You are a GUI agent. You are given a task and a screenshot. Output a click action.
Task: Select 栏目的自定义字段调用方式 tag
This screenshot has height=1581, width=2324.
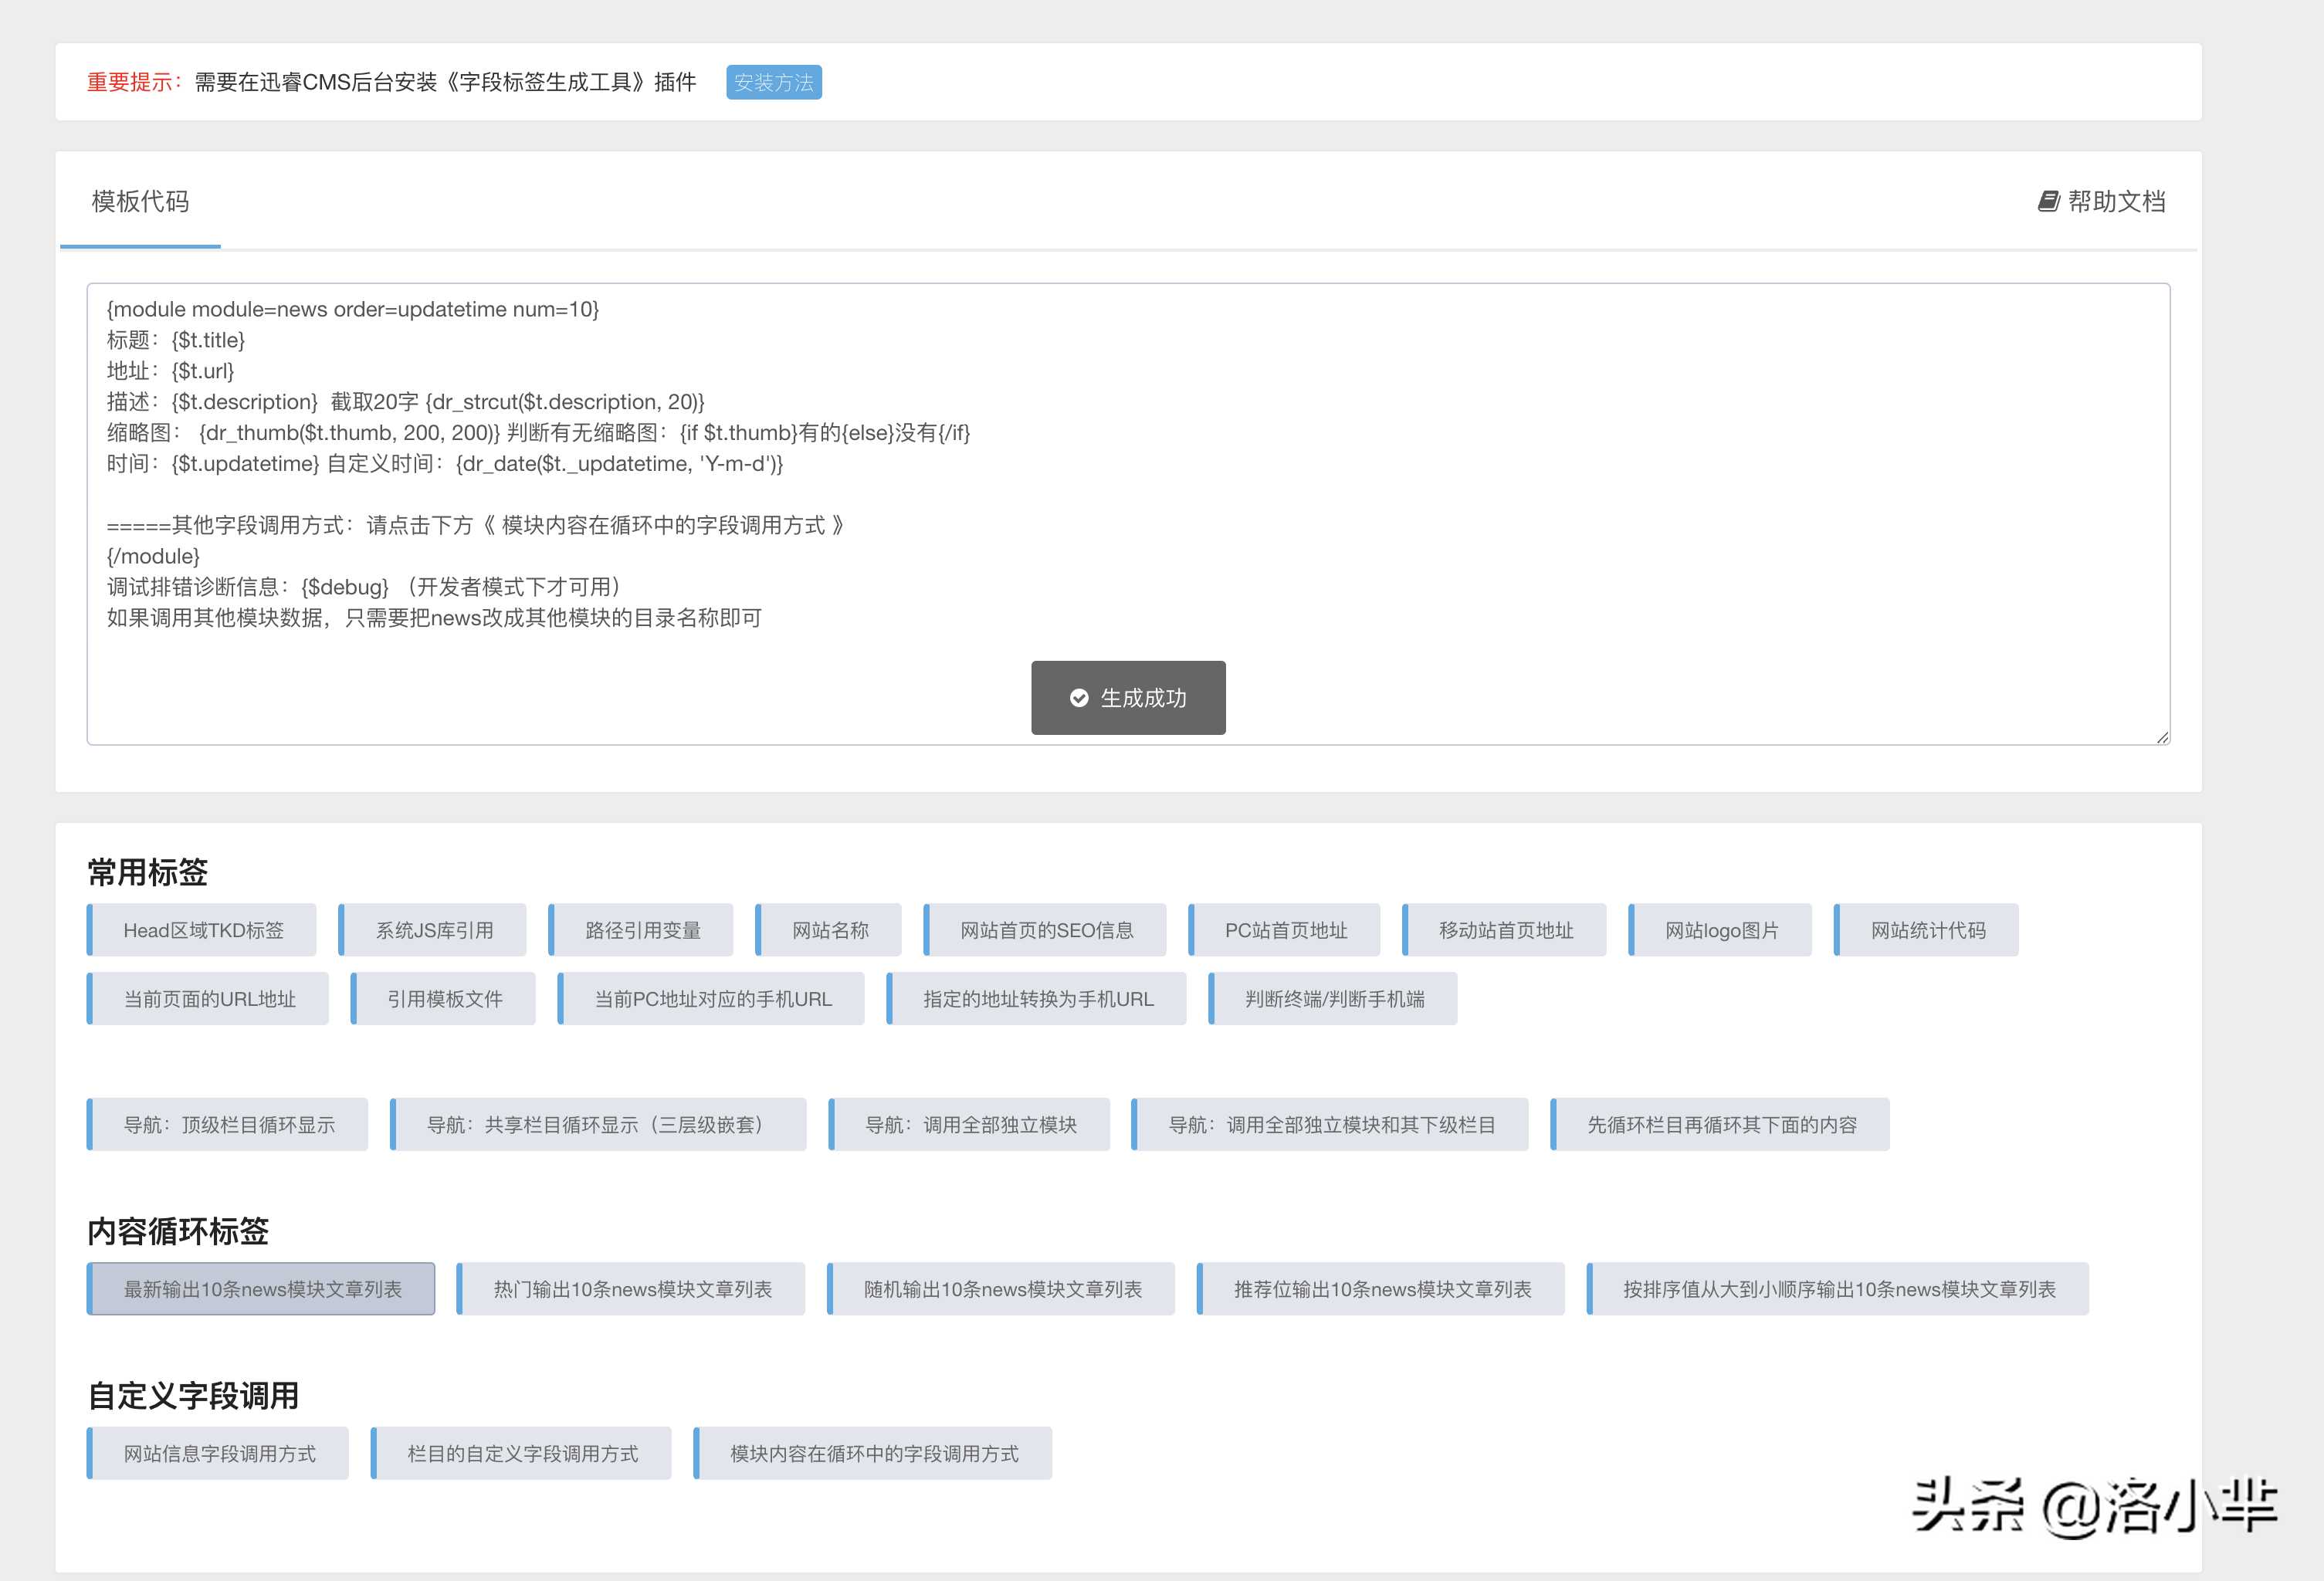point(521,1453)
